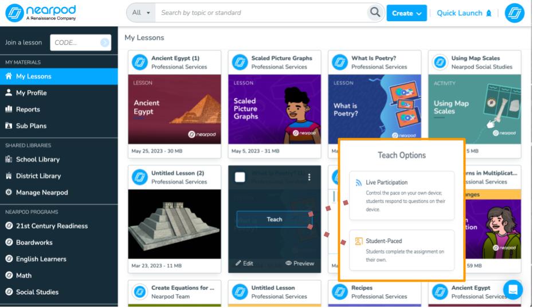Image resolution: width=533 pixels, height=308 pixels.
Task: Click the Ancient Egypt (1) author logo
Action: click(x=140, y=63)
